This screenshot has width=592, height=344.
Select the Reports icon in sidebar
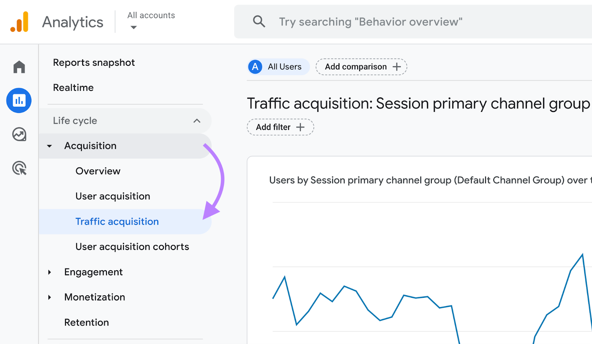(x=18, y=100)
